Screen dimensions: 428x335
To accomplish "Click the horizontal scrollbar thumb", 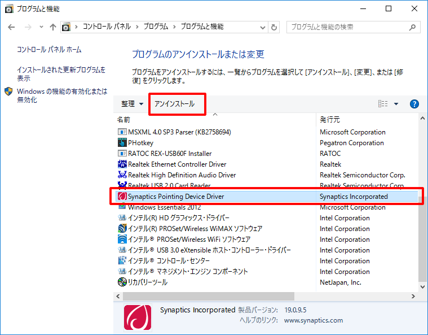I will pyautogui.click(x=209, y=296).
